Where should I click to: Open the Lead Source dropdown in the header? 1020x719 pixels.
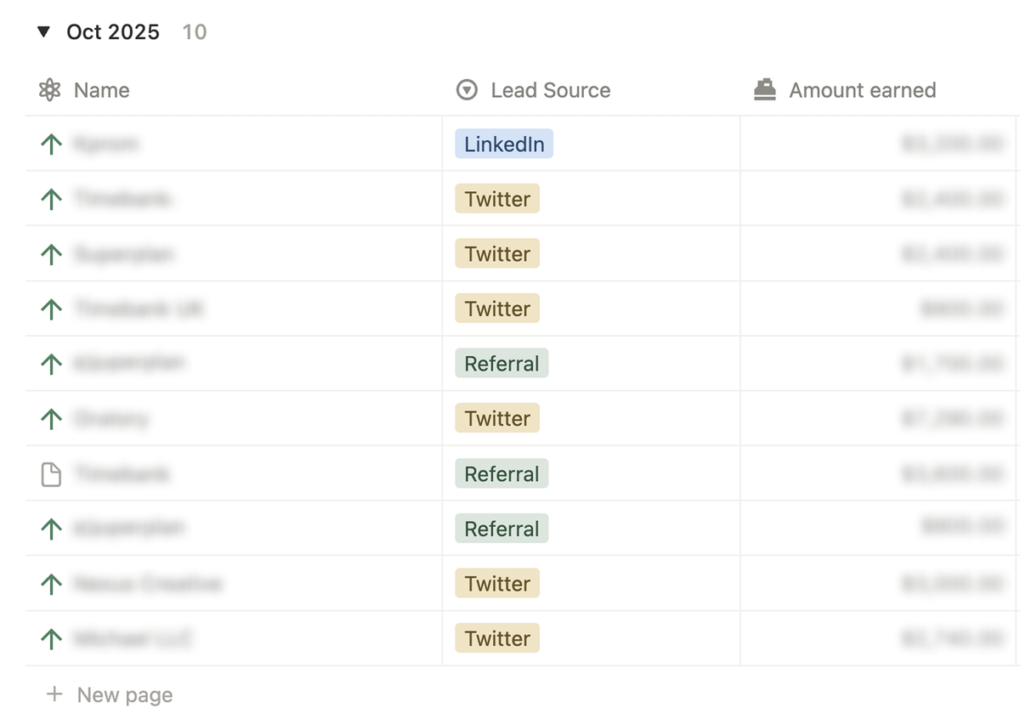549,90
